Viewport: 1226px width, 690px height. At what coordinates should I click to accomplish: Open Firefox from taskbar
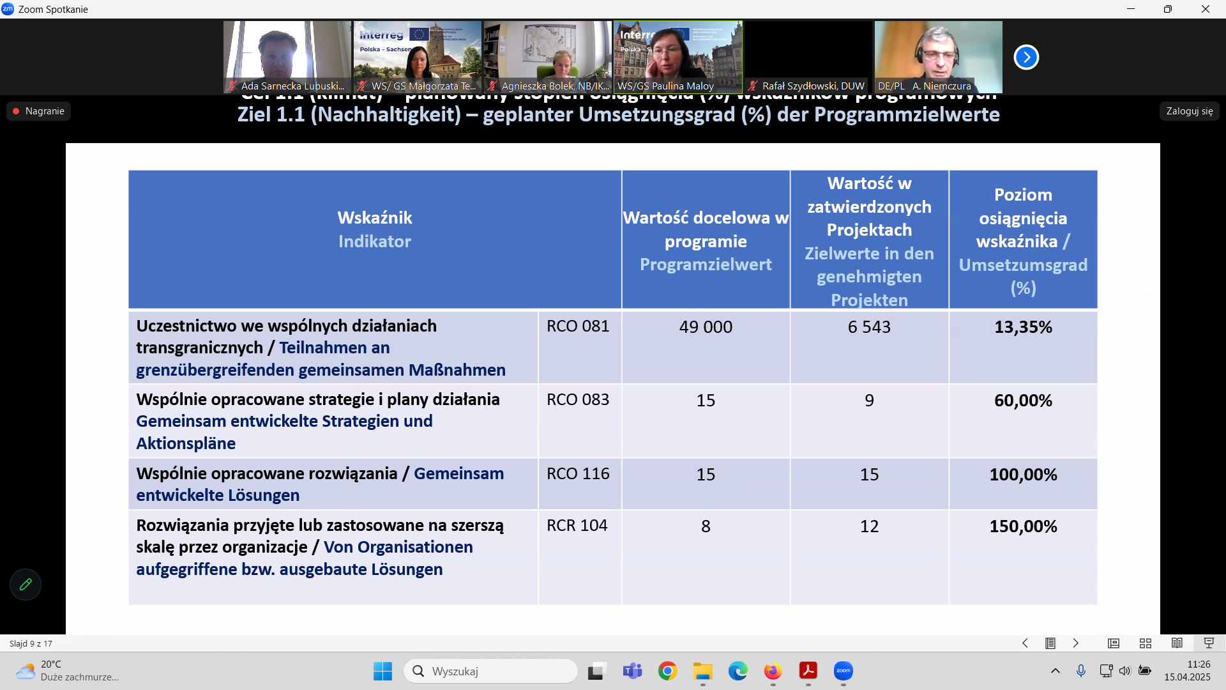pyautogui.click(x=773, y=671)
